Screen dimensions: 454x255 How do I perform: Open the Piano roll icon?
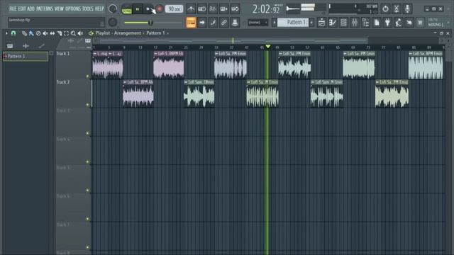333,22
